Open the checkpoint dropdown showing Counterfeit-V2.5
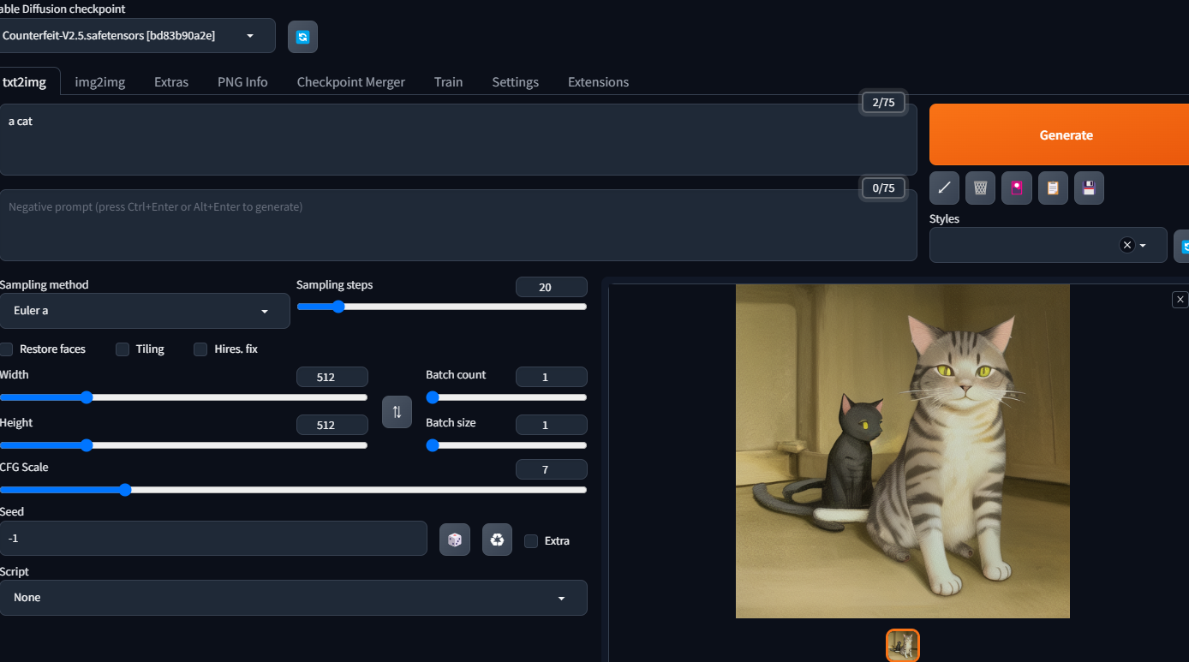1189x662 pixels. (137, 36)
